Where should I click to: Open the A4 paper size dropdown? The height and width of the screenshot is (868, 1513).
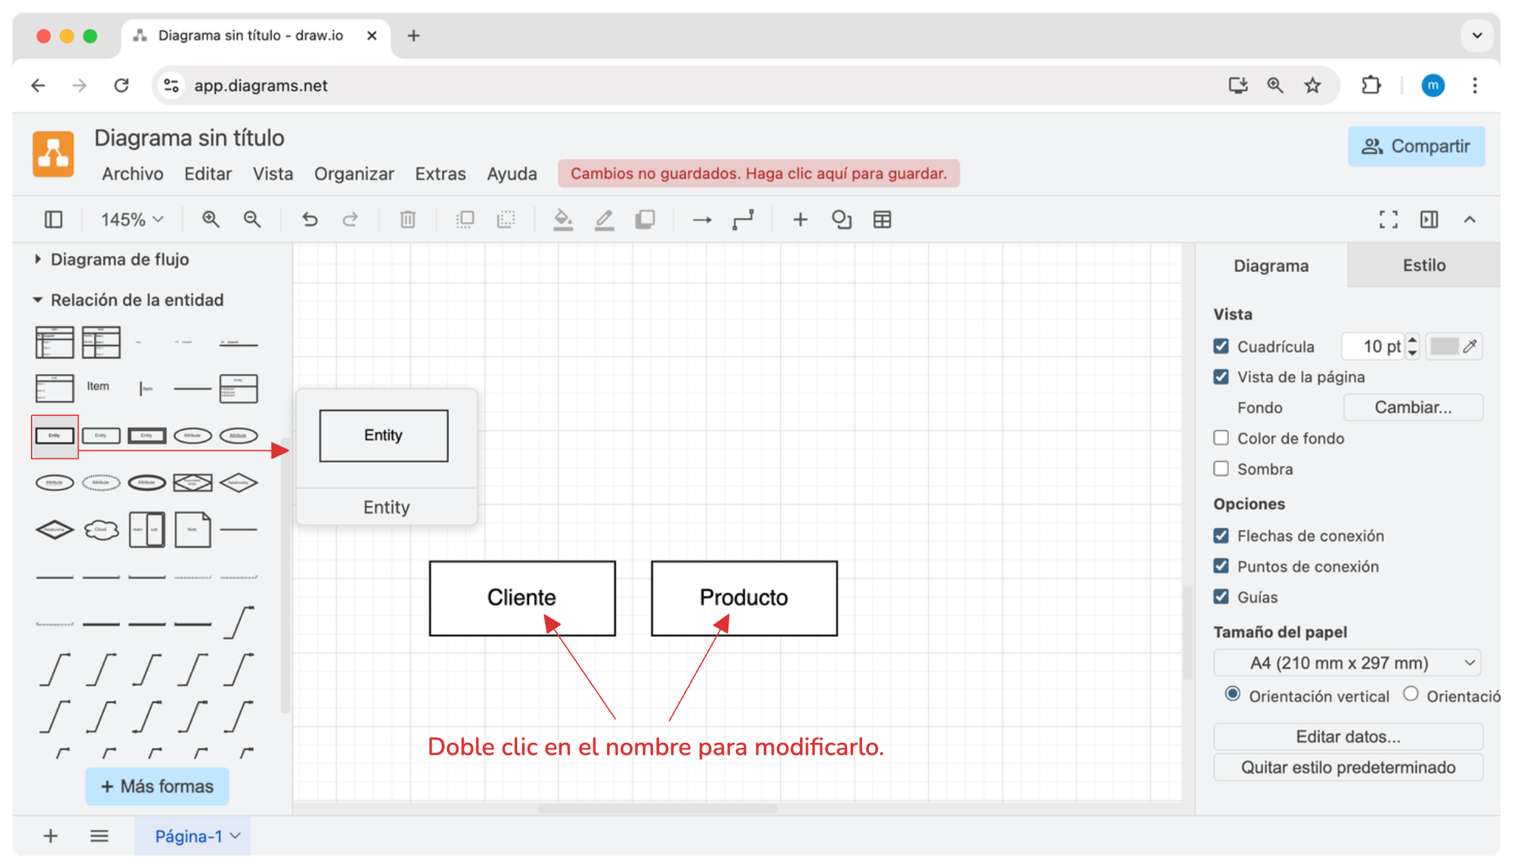(x=1347, y=663)
